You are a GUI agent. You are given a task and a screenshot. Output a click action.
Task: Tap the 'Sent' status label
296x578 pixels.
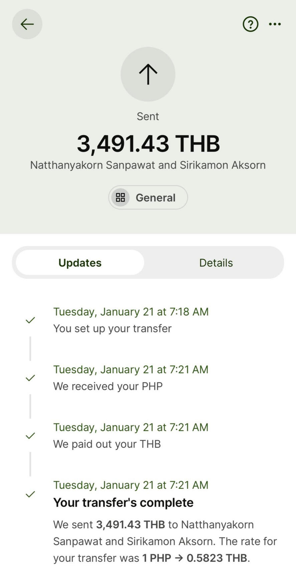click(x=148, y=116)
